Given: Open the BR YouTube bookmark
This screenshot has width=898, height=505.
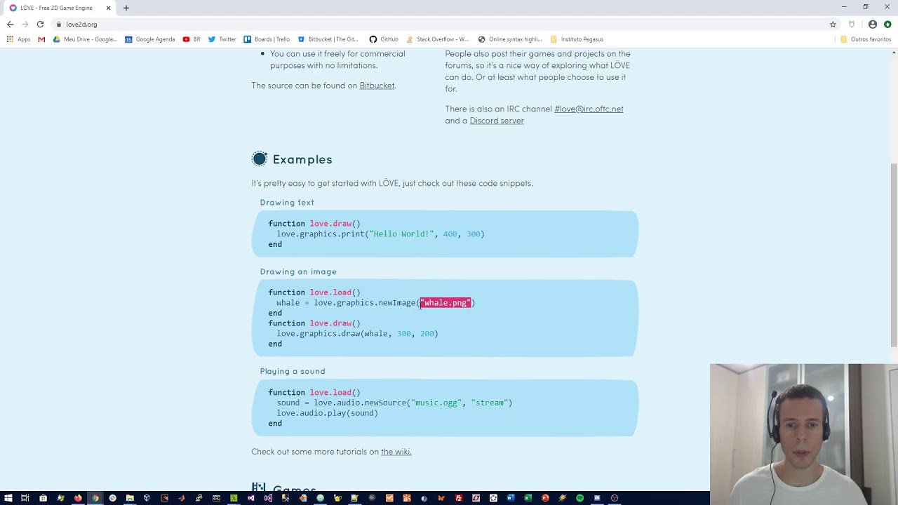Looking at the screenshot, I should coord(192,39).
